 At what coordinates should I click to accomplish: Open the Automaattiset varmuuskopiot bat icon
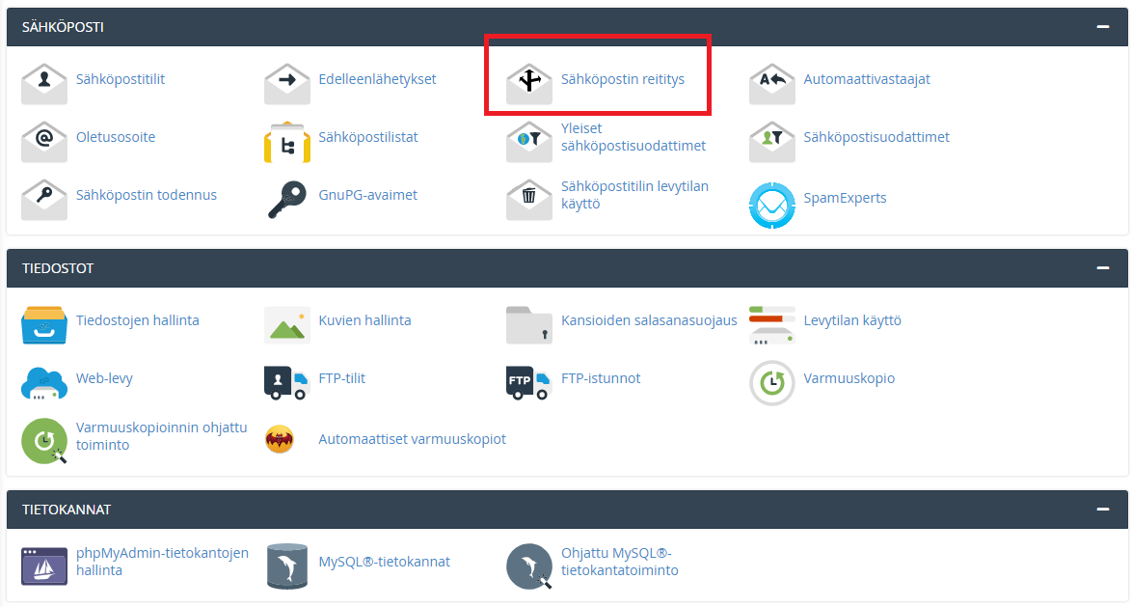[x=280, y=439]
